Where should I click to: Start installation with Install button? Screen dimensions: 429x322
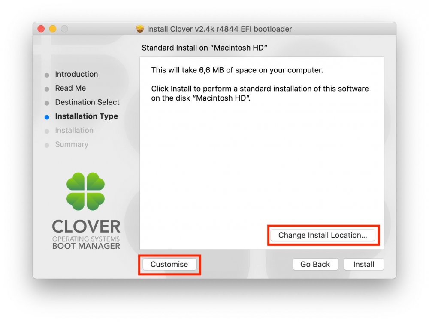coord(364,264)
